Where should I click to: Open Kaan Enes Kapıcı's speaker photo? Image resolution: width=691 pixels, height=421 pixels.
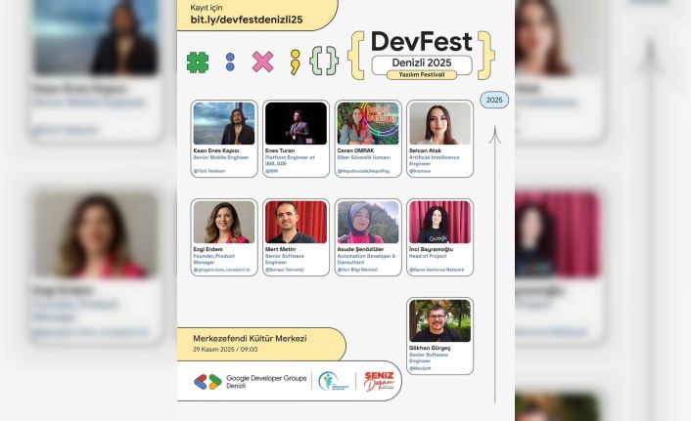point(224,123)
